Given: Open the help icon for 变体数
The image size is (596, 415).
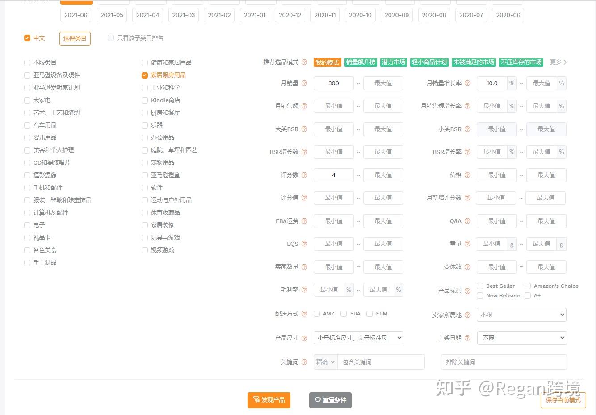Looking at the screenshot, I should tap(467, 267).
